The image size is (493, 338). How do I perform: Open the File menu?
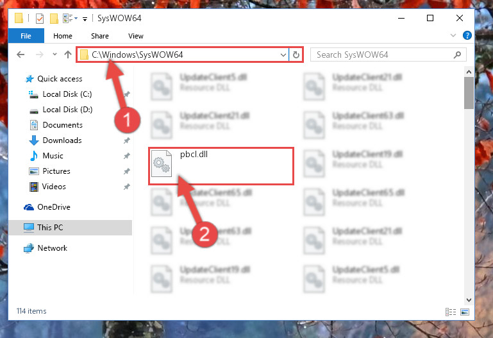pos(26,36)
